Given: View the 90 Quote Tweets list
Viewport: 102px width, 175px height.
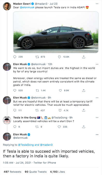Looking at the screenshot, I should coord(35,172).
